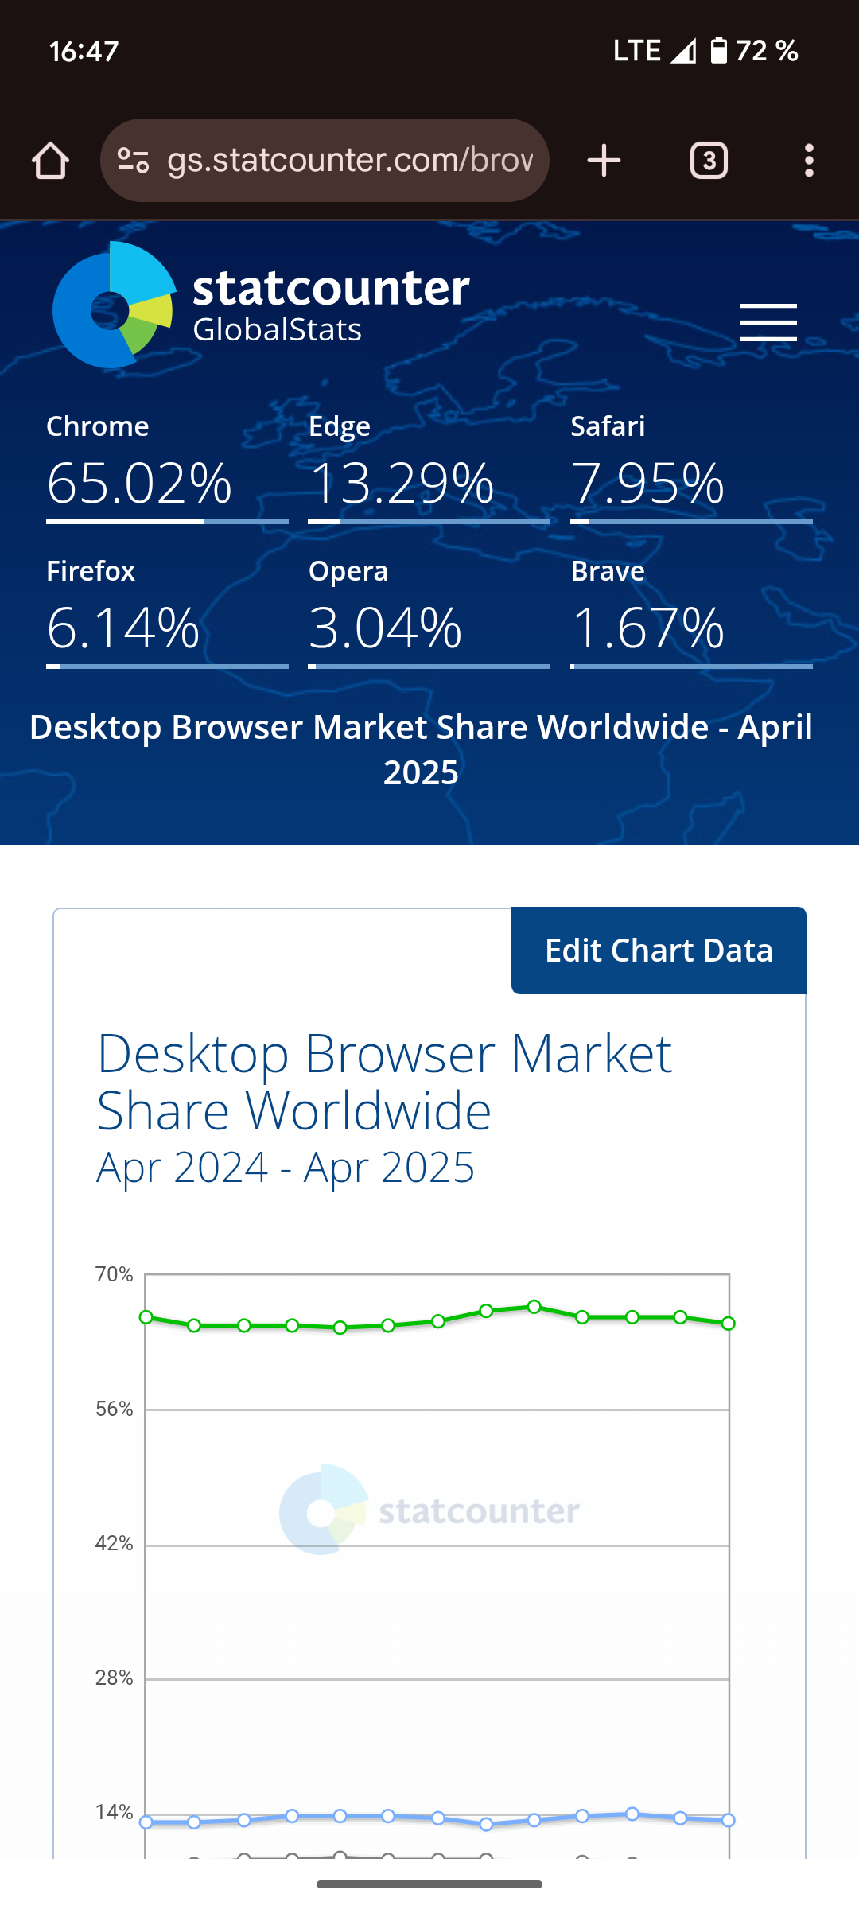Open the statcounter hamburger menu

pos(768,322)
